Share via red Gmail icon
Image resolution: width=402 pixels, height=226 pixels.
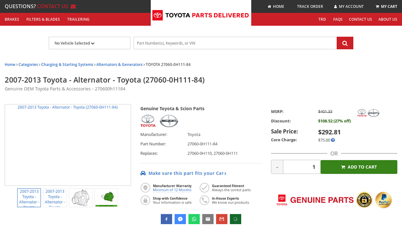click(x=222, y=219)
